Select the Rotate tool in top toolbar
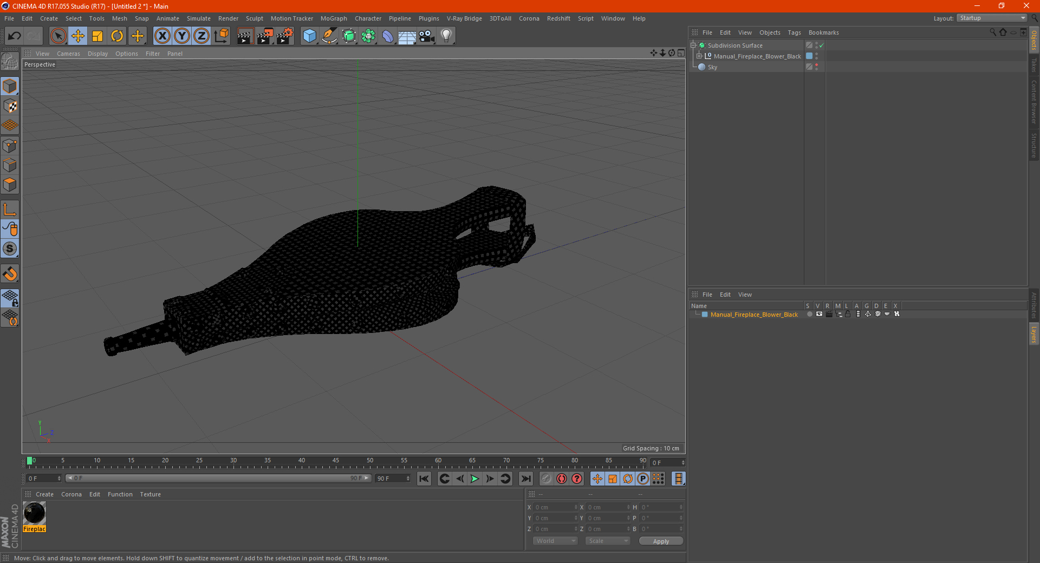 pyautogui.click(x=117, y=36)
